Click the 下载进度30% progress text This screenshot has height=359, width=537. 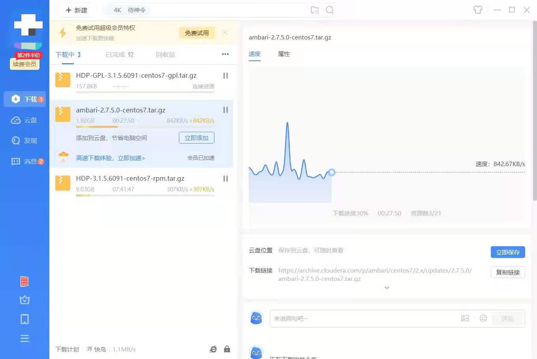click(350, 213)
